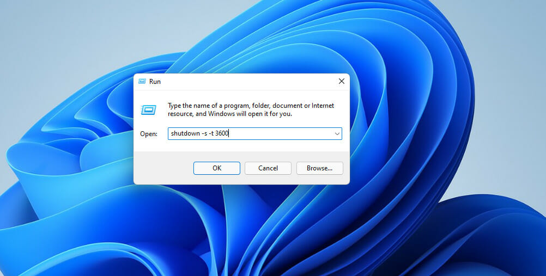The width and height of the screenshot is (546, 276).
Task: Open the Browse... file picker
Action: (x=319, y=168)
